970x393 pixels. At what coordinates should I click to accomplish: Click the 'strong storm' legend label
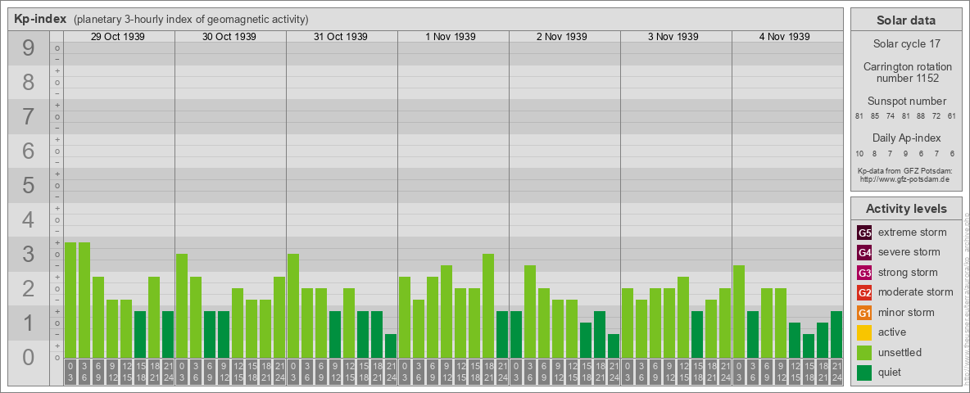click(x=908, y=273)
